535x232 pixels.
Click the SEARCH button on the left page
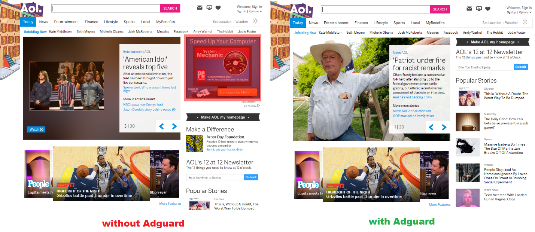pyautogui.click(x=170, y=8)
